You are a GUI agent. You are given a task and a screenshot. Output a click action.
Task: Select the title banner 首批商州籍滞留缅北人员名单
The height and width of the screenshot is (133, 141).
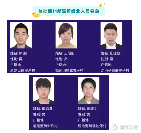click(x=69, y=11)
